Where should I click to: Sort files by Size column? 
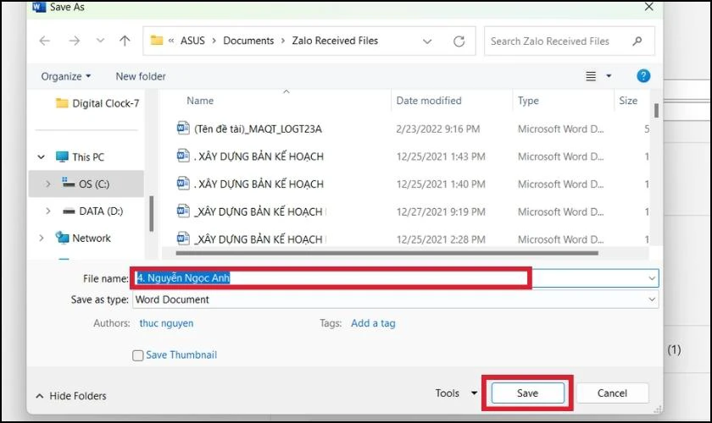tap(628, 101)
